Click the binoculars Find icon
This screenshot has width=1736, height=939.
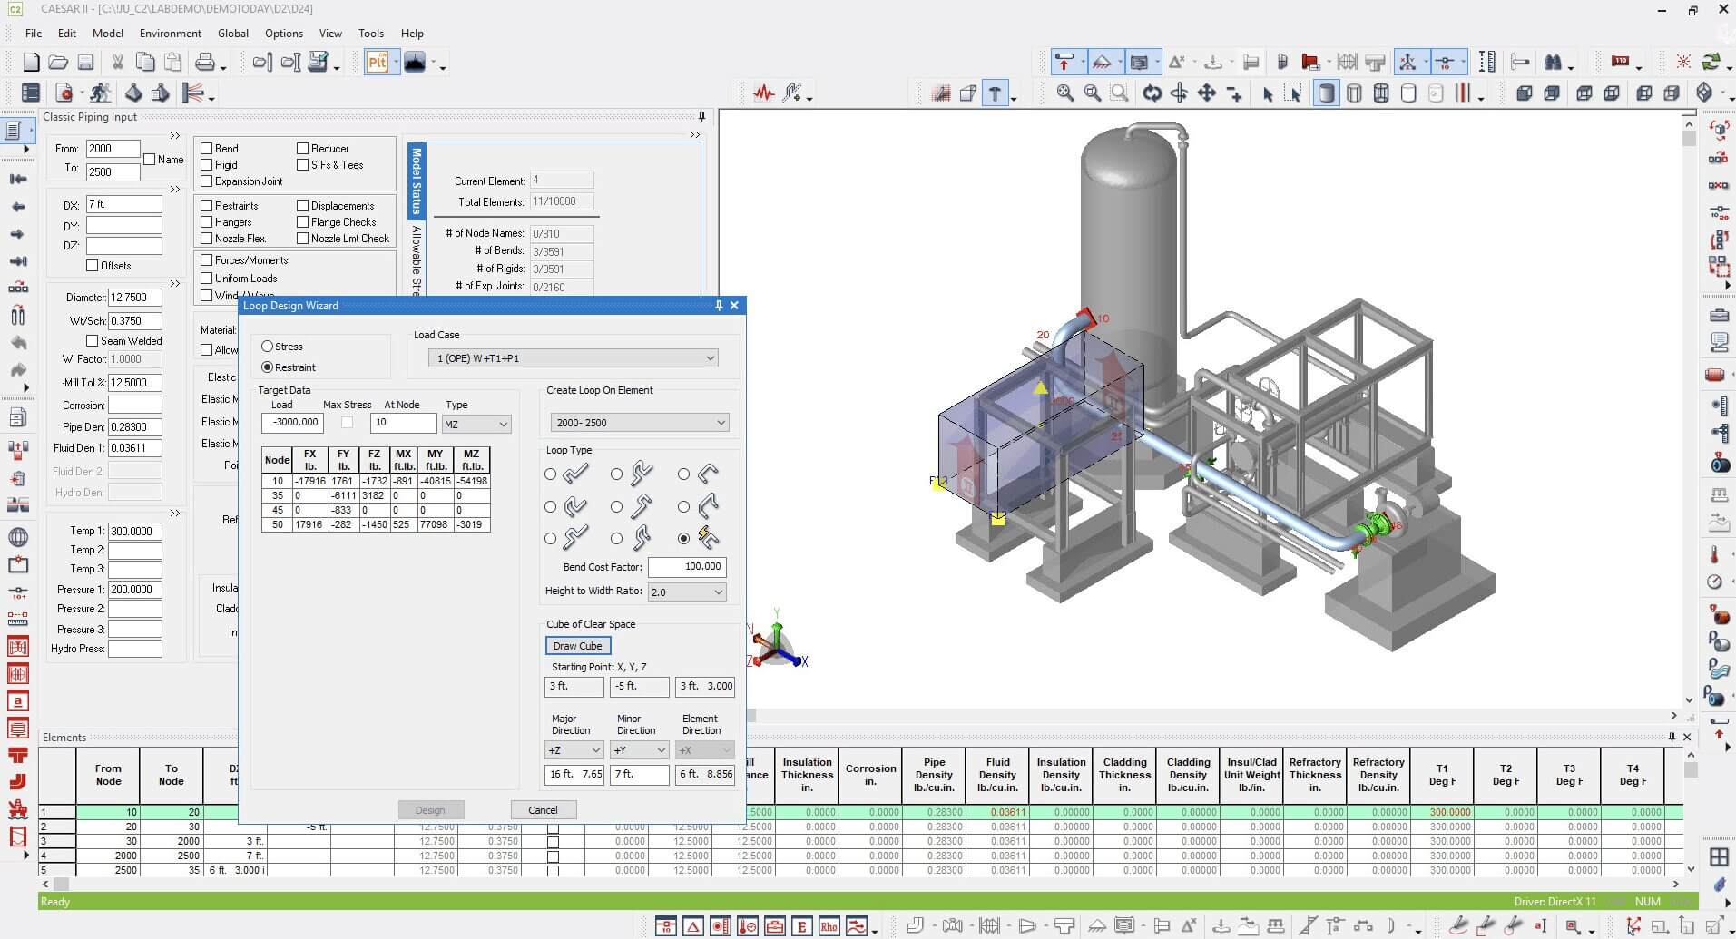click(x=1553, y=63)
